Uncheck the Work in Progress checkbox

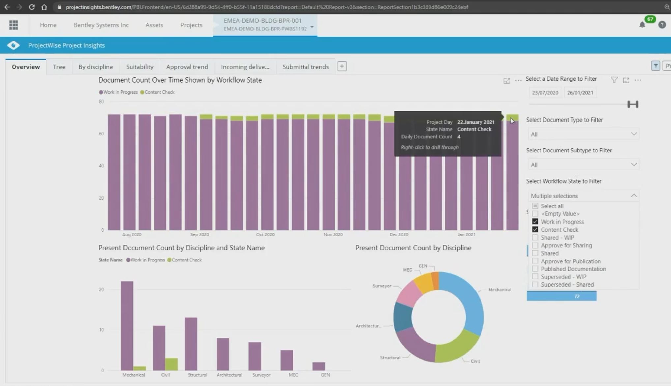[x=535, y=222]
